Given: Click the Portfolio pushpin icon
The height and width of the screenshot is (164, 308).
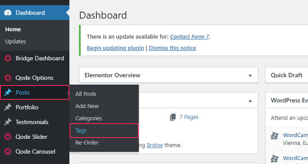Looking at the screenshot, I should point(8,107).
